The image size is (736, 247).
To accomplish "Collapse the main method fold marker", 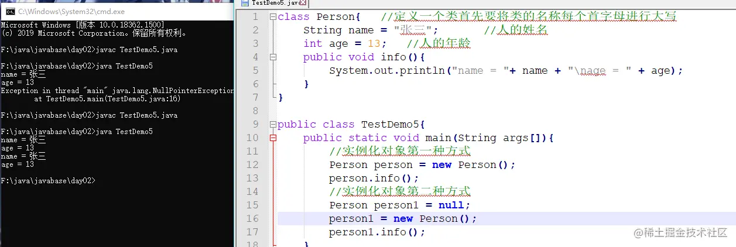I will [273, 138].
